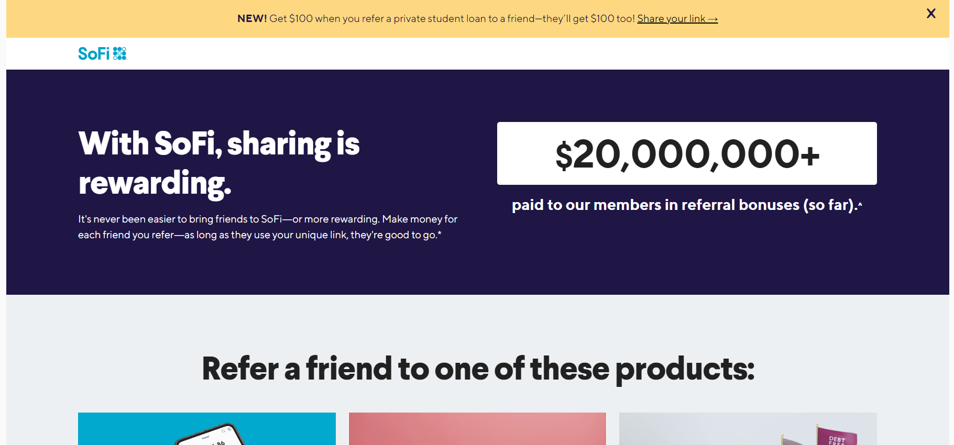Image resolution: width=954 pixels, height=445 pixels.
Task: Click the "NEW!" label in banner
Action: [252, 19]
